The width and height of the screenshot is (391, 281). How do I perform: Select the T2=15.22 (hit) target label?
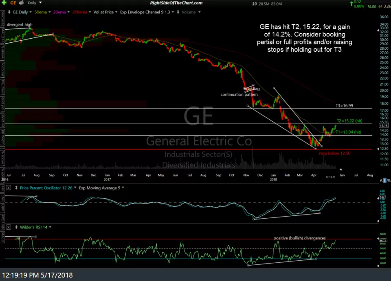coord(349,121)
